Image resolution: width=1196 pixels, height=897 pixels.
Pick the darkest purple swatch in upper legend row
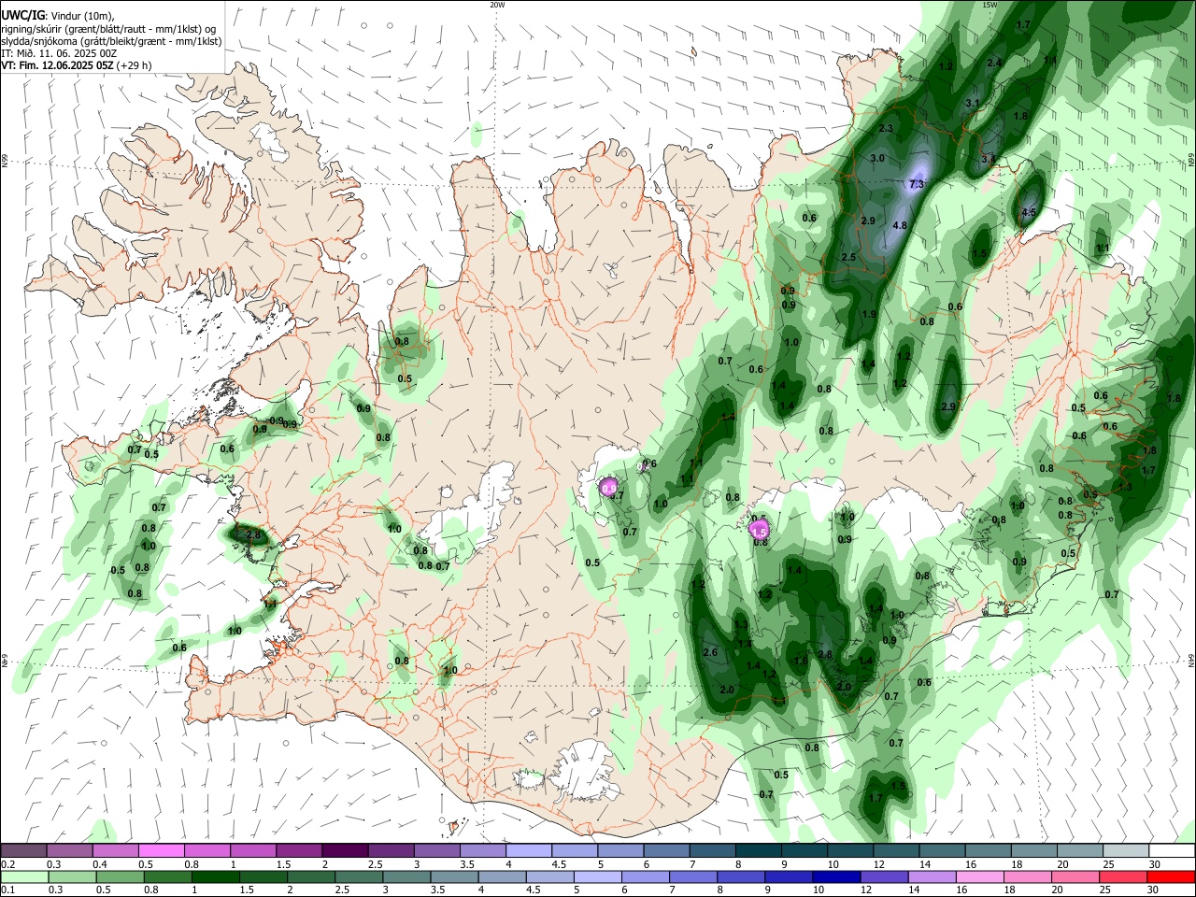[x=345, y=851]
